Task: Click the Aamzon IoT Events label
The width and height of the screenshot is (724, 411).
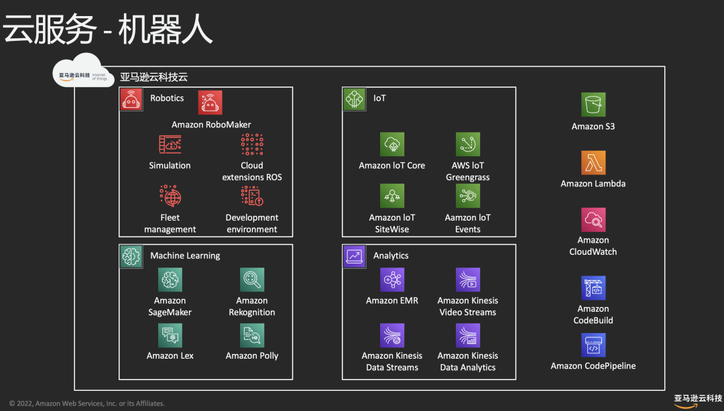Action: [468, 223]
